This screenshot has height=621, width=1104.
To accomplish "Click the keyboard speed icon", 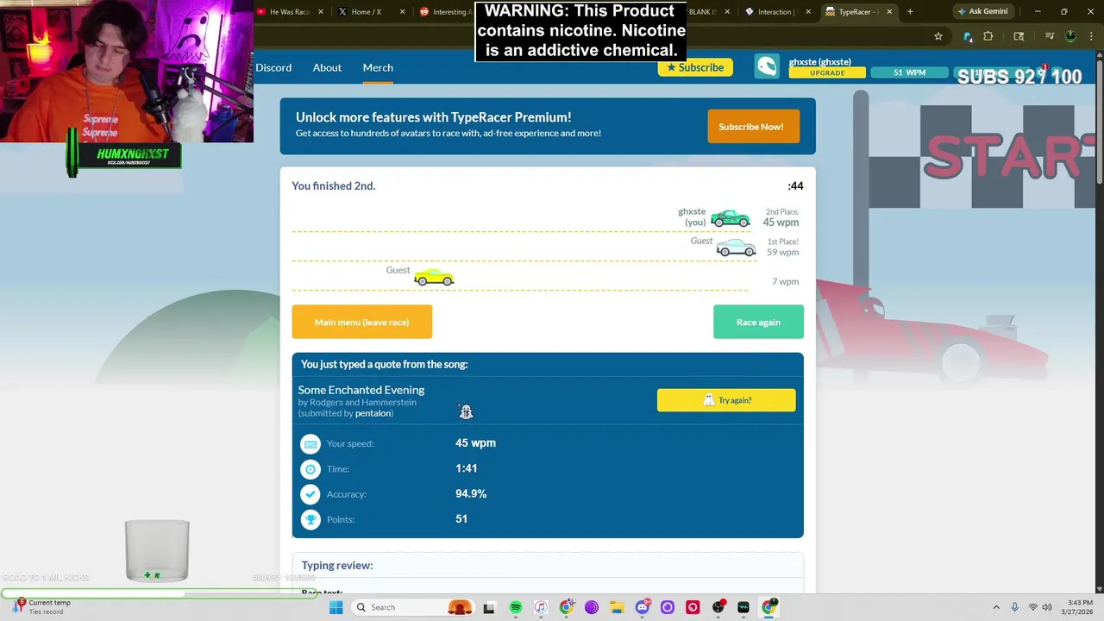I will [310, 443].
